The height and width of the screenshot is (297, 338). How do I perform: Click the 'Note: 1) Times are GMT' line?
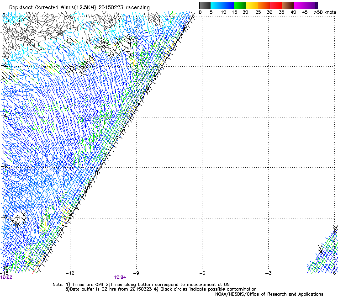click(141, 285)
